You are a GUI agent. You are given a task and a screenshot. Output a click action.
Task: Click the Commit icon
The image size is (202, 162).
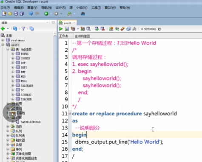pos(97,29)
